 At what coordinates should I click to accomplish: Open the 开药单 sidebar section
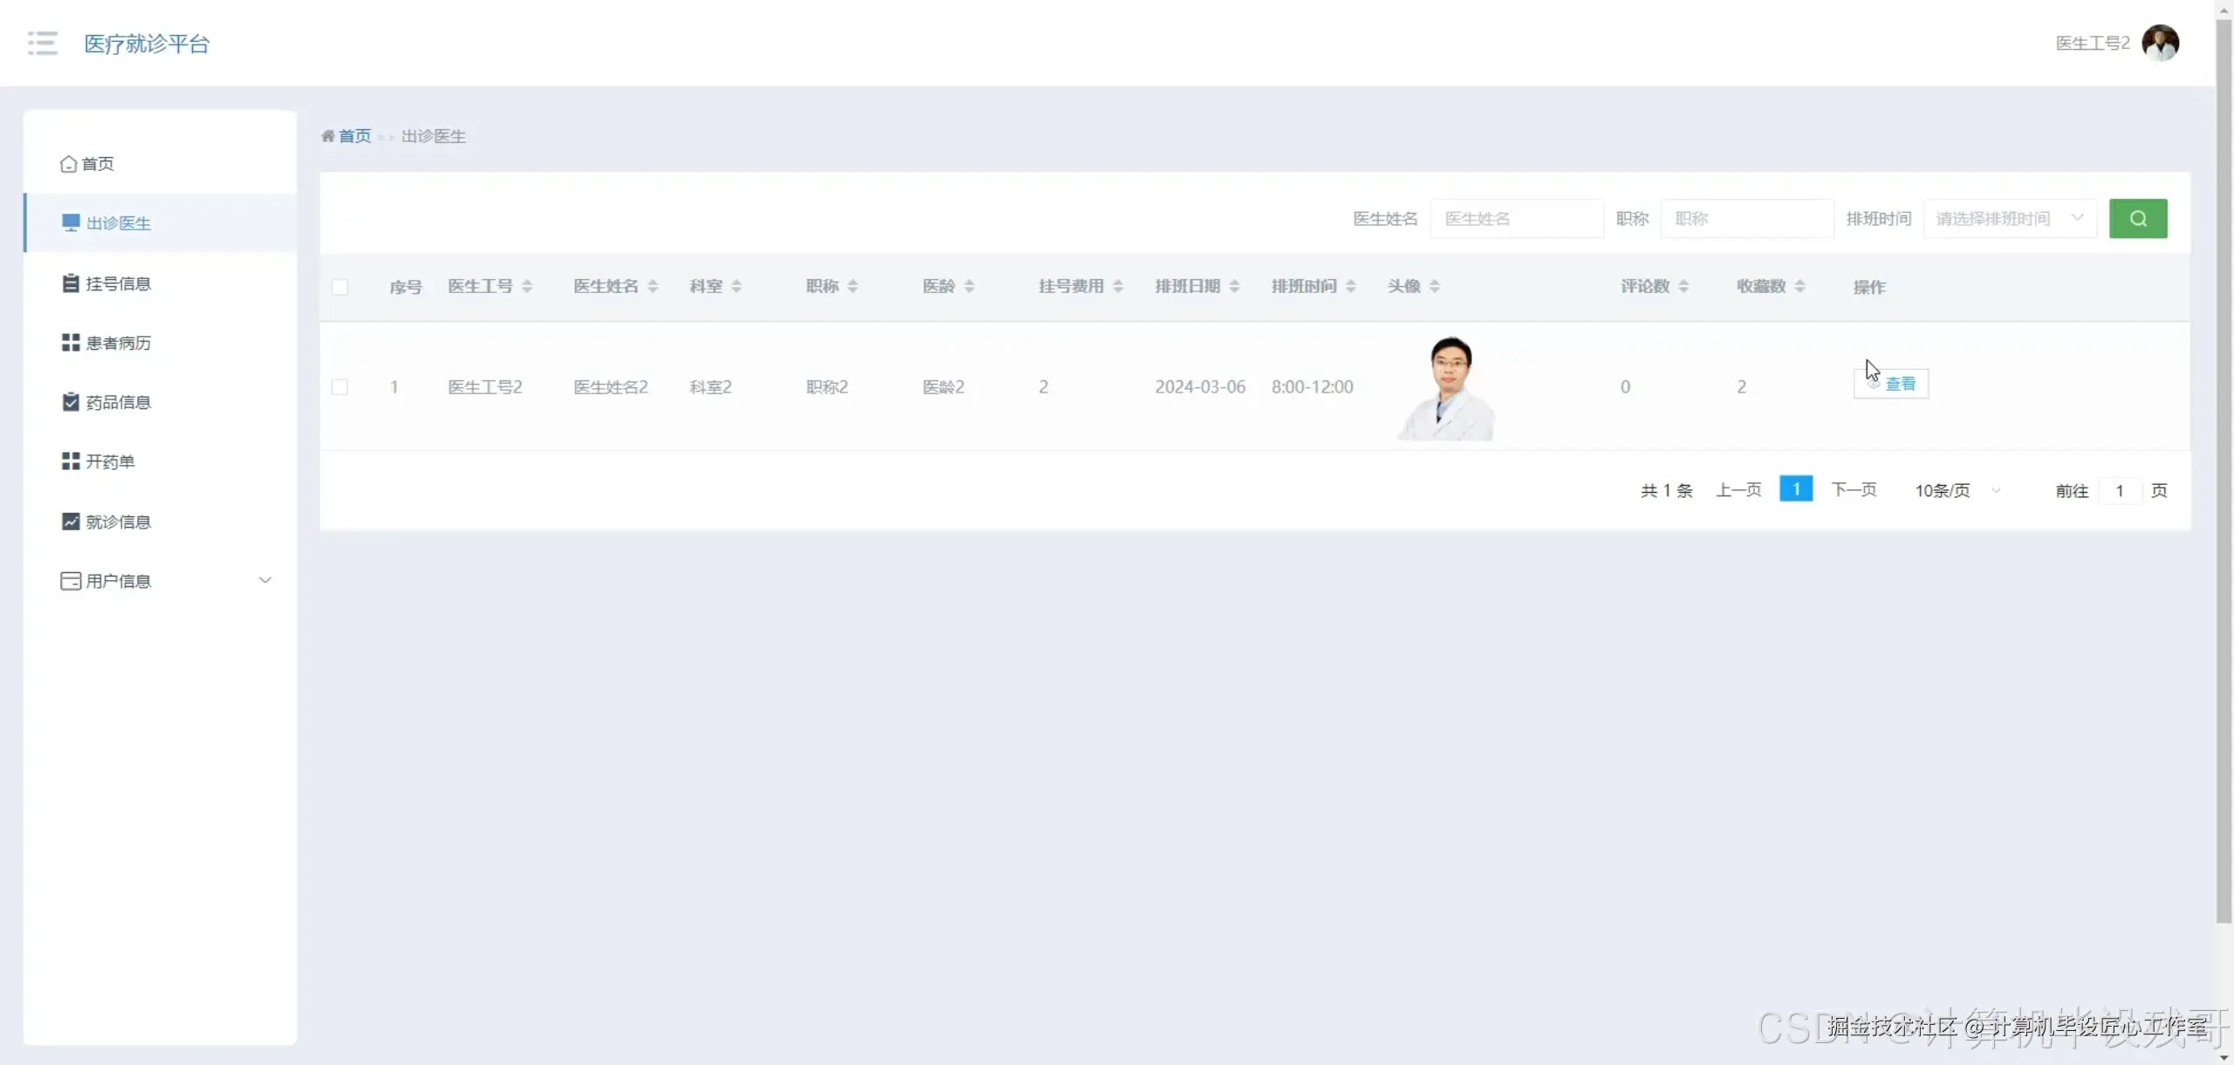(x=111, y=461)
